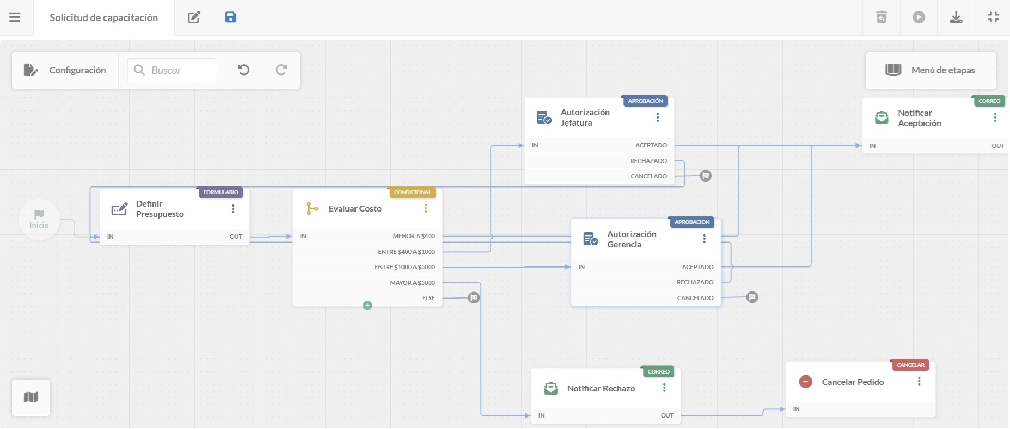Screen dimensions: 1010x429
Task: Undo the last change
Action: pyautogui.click(x=243, y=70)
